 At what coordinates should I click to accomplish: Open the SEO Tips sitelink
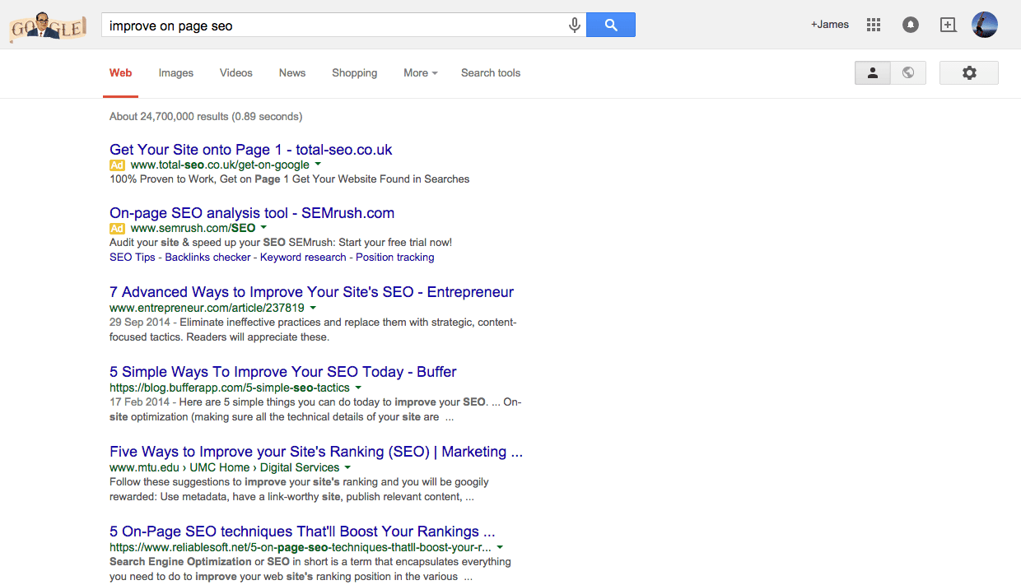click(133, 258)
